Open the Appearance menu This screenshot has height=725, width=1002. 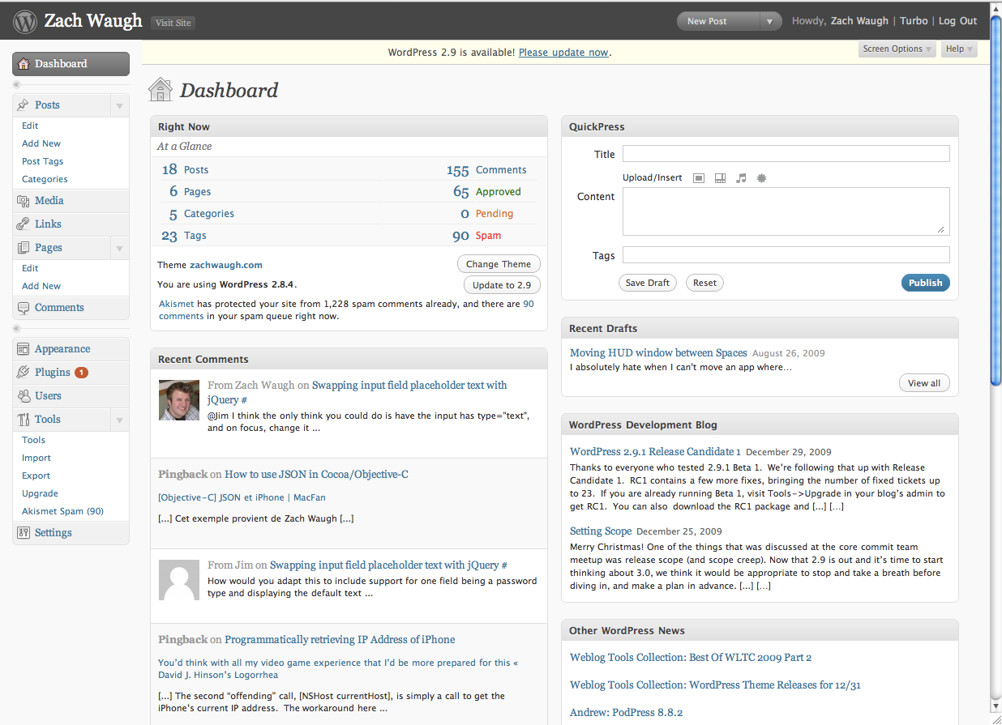pyautogui.click(x=62, y=349)
